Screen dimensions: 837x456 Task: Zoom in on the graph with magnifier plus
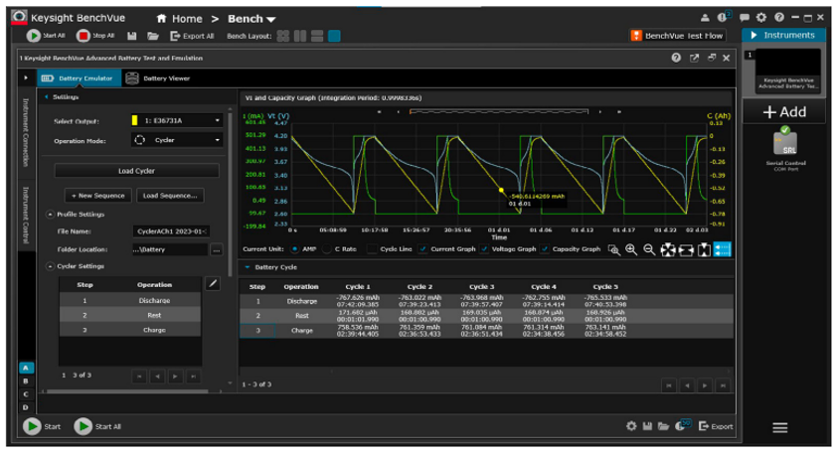(x=631, y=249)
